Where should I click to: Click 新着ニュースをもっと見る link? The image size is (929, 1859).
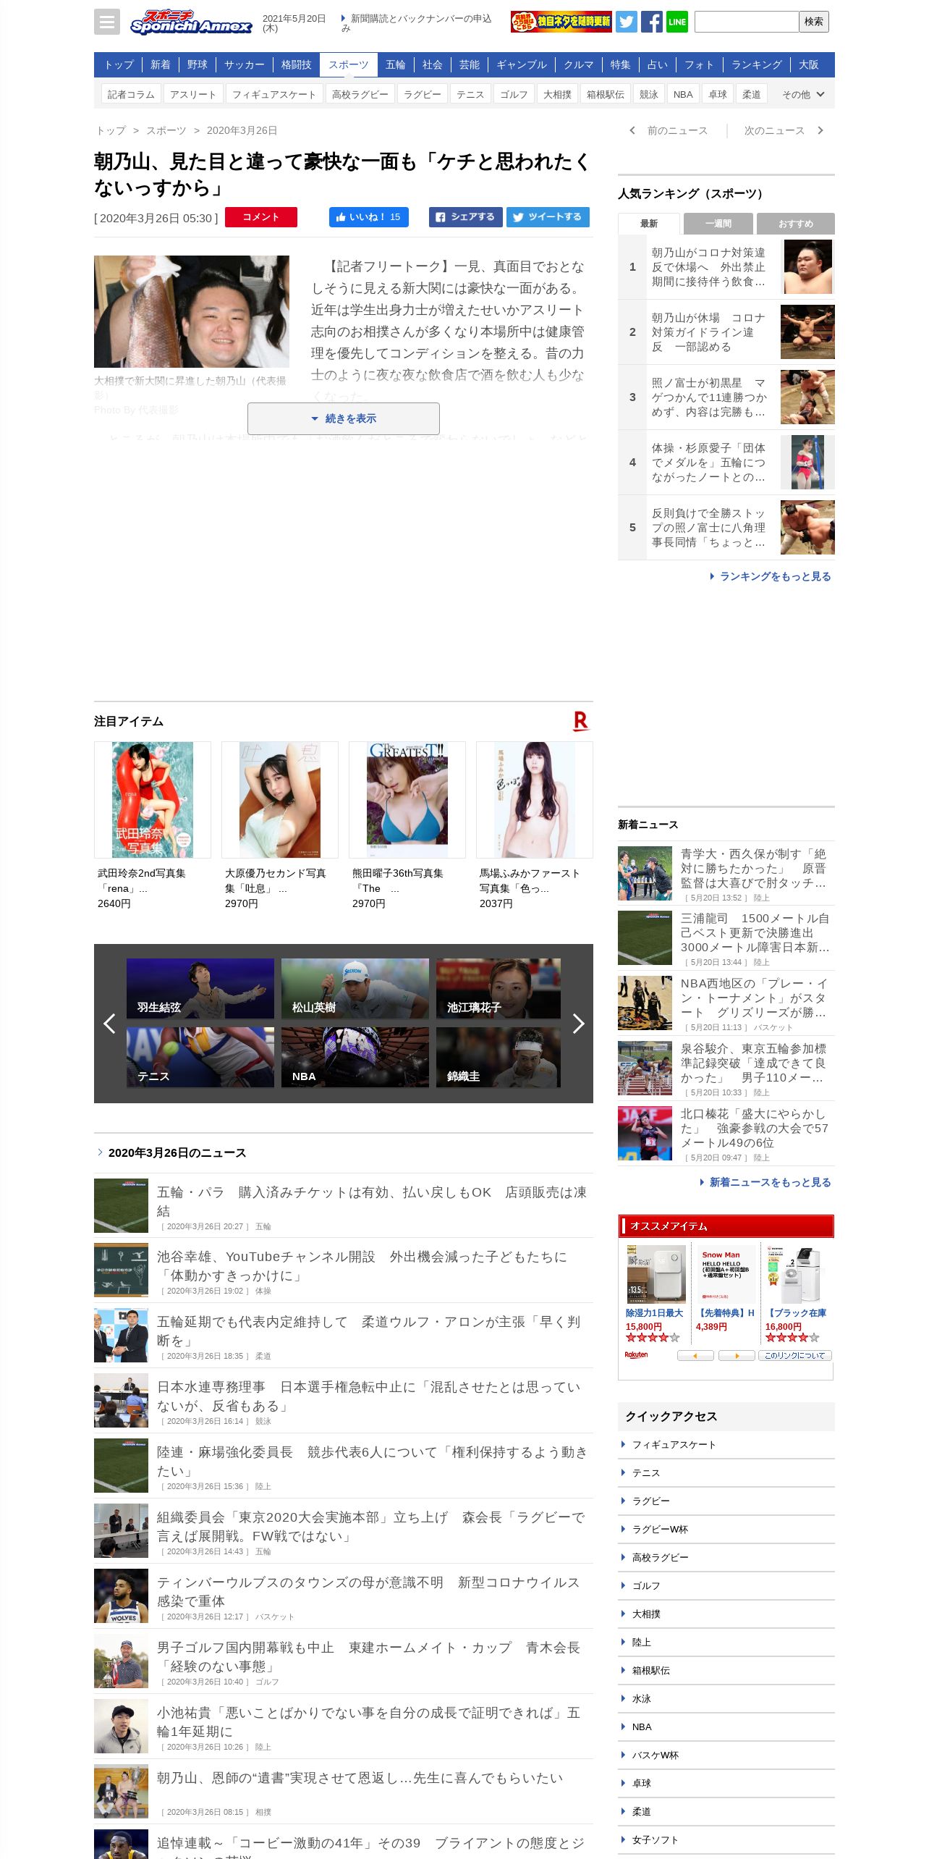tap(765, 1182)
